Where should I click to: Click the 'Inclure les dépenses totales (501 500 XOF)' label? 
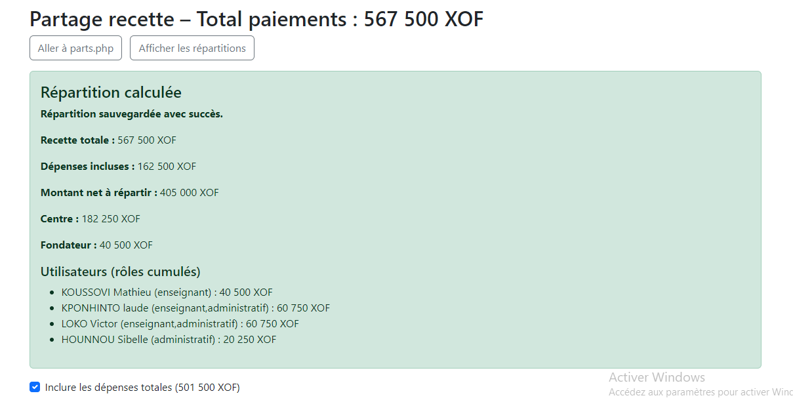click(x=142, y=388)
